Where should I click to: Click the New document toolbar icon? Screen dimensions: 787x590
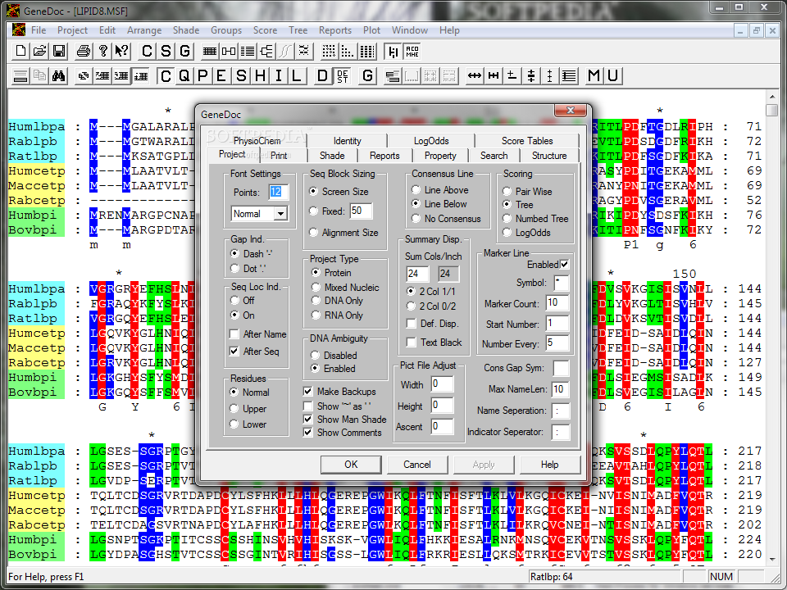(20, 51)
